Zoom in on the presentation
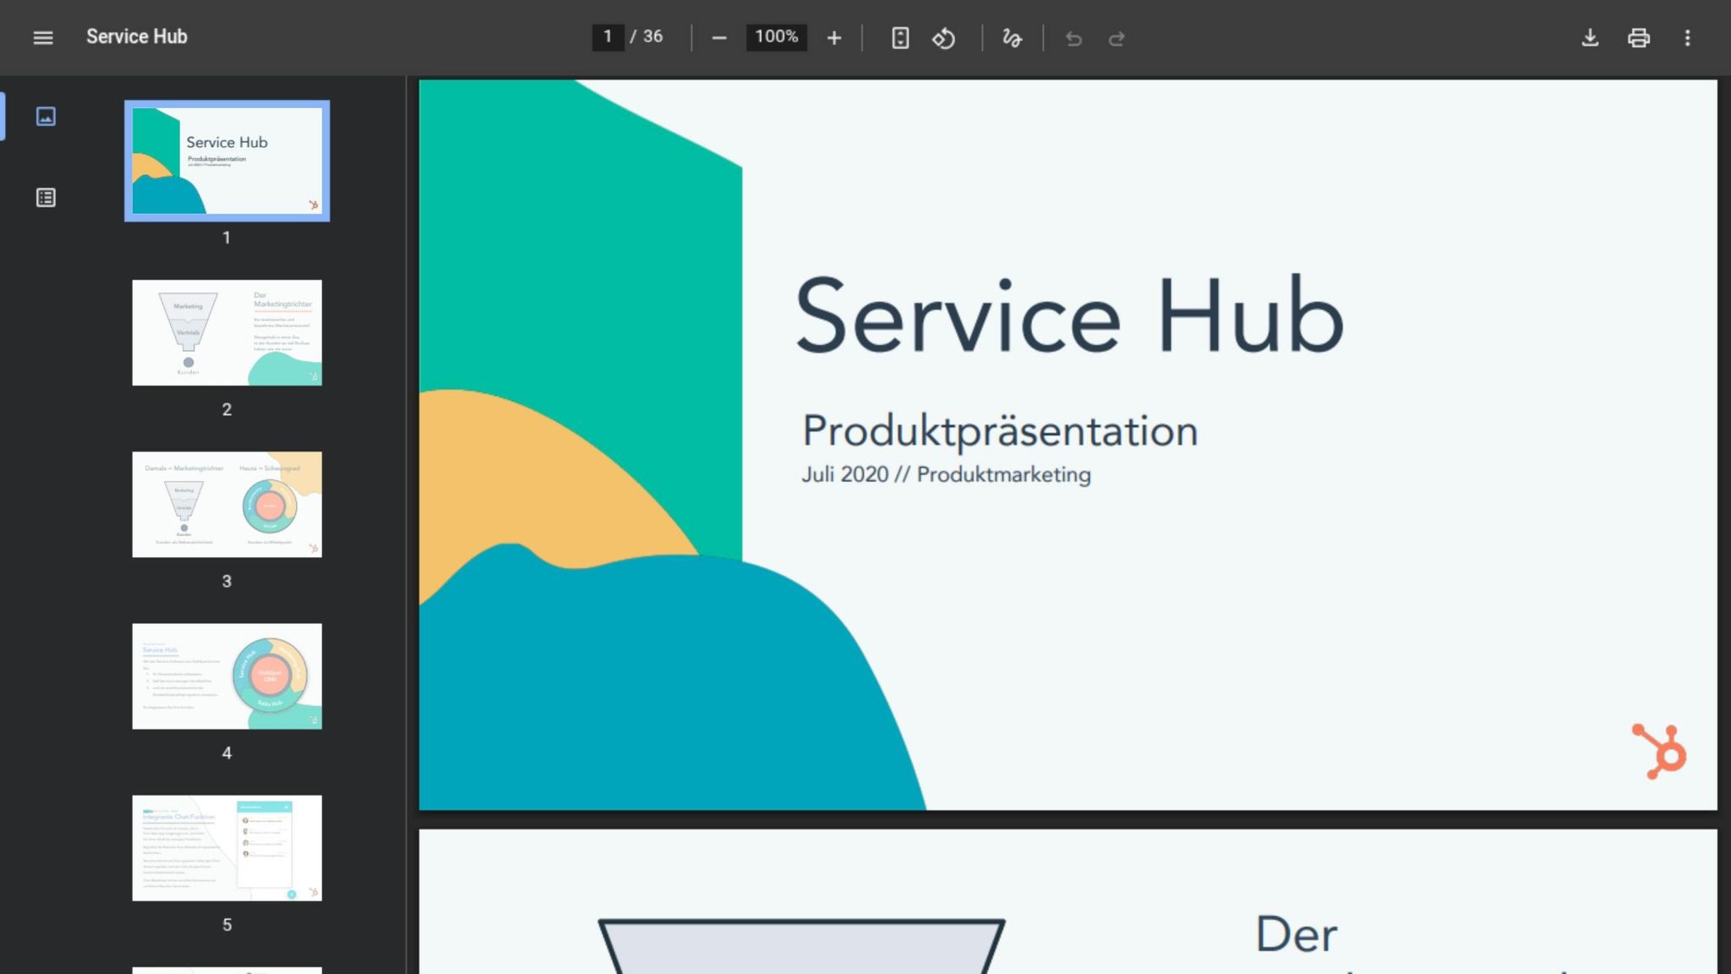The image size is (1731, 974). 833,37
